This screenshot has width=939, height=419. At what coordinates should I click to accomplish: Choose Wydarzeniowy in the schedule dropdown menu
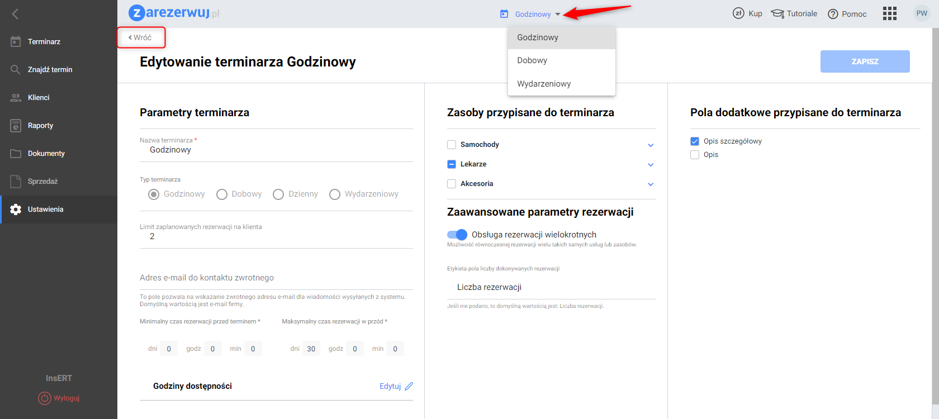pyautogui.click(x=544, y=84)
